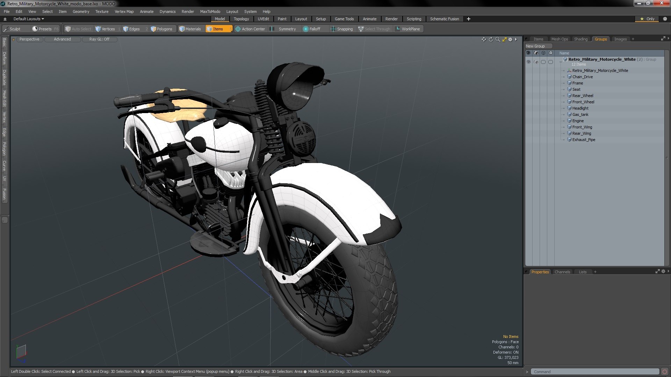The height and width of the screenshot is (377, 671).
Task: Open the viewport settings gear
Action: [510, 39]
